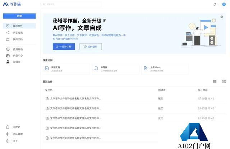Image resolution: width=230 pixels, height=149 pixels.
Task: Select 最近文件 in the sidebar
Action: 19,26
